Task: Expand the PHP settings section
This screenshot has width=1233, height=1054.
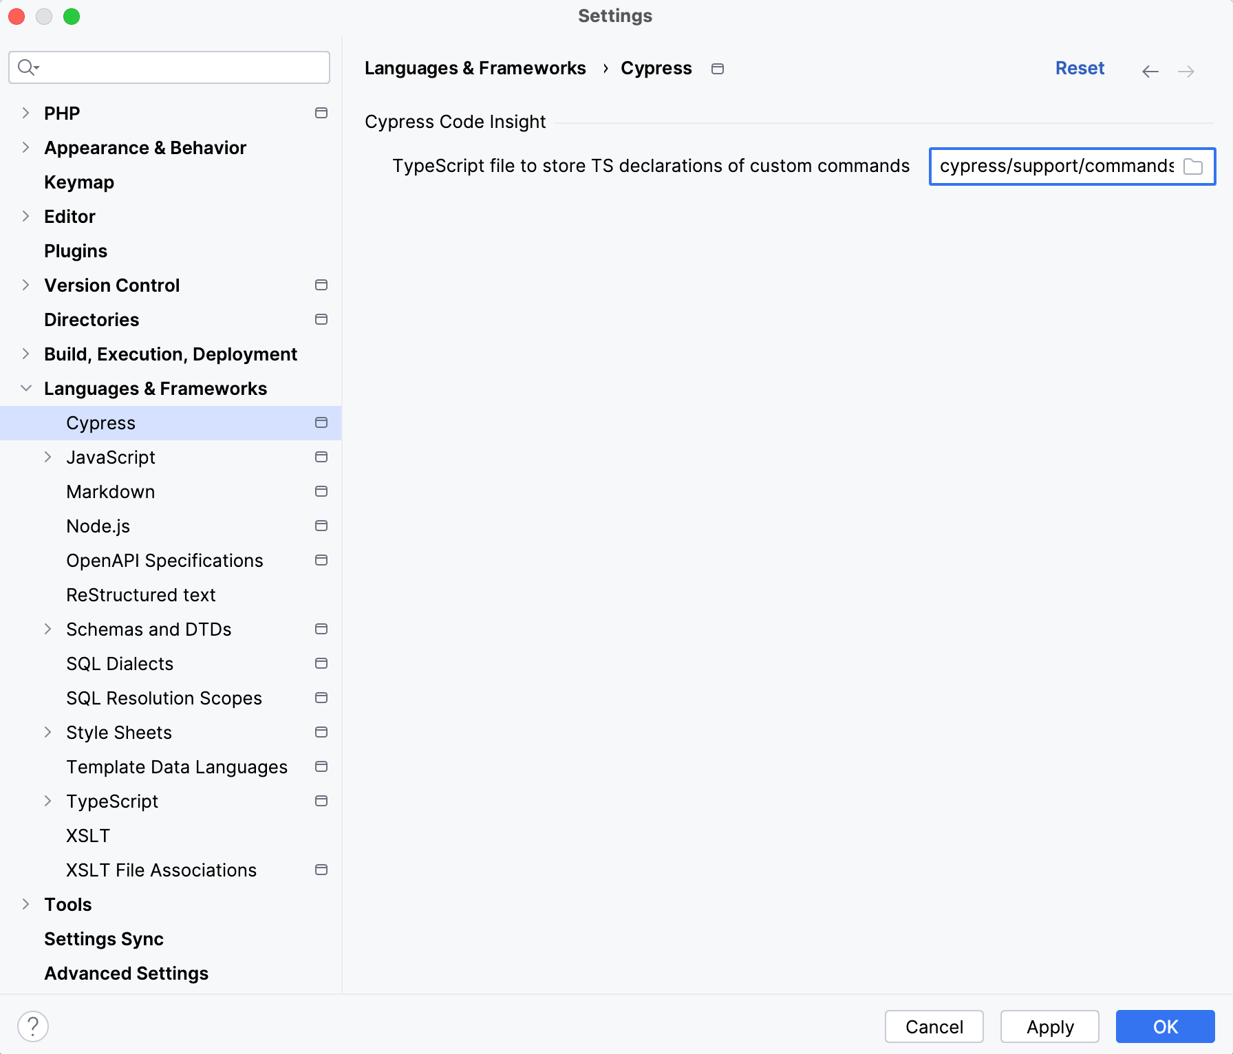Action: (25, 113)
